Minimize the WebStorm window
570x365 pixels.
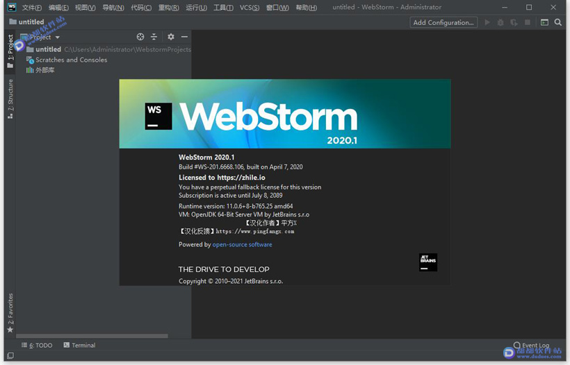(x=505, y=7)
